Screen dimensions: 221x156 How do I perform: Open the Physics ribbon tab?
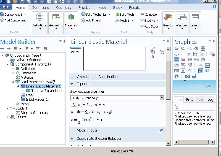pyautogui.click(x=84, y=7)
